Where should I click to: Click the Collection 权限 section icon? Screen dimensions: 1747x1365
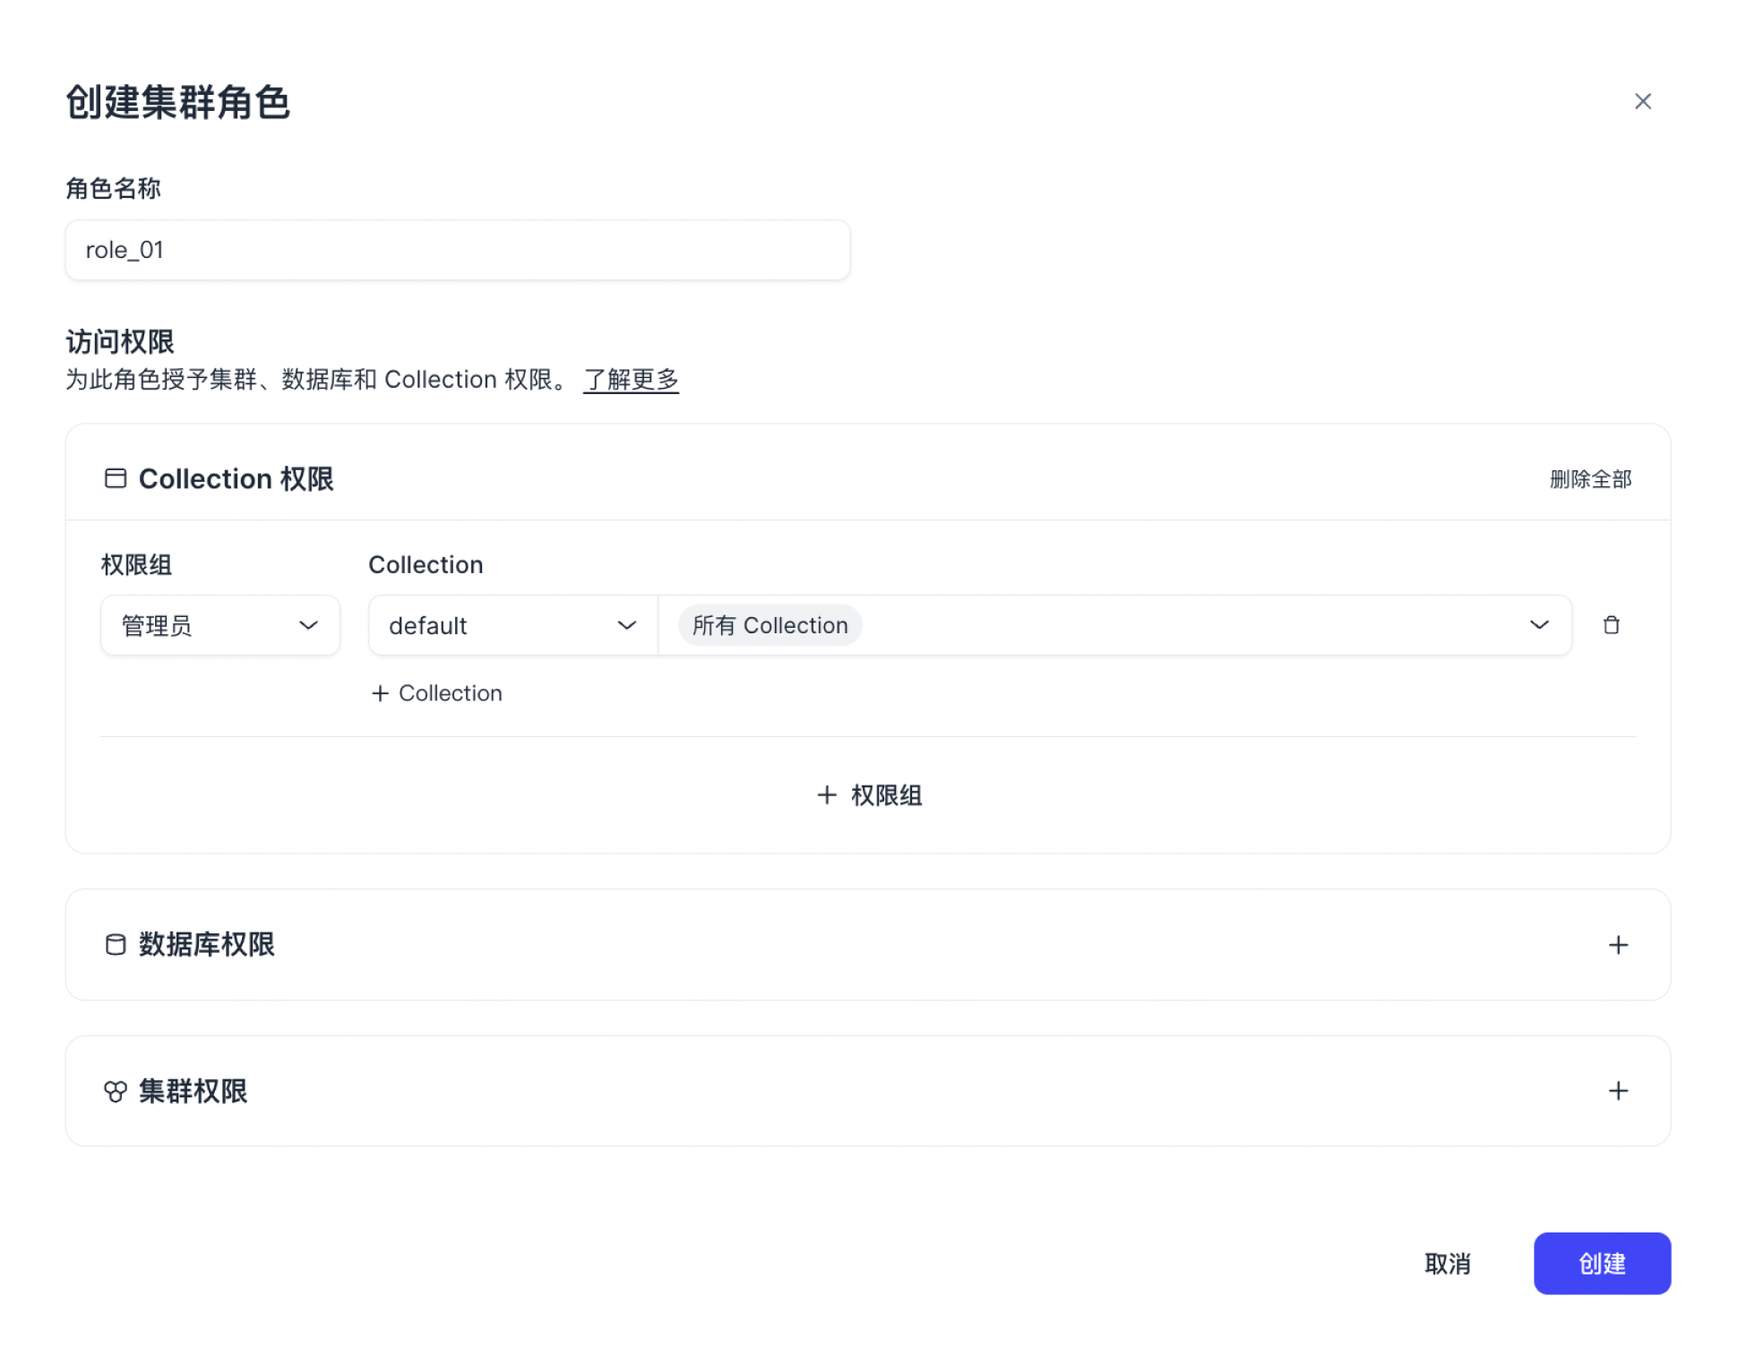(115, 478)
